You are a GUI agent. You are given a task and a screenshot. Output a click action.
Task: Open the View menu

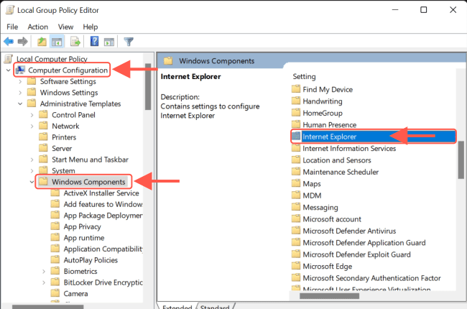tap(65, 27)
